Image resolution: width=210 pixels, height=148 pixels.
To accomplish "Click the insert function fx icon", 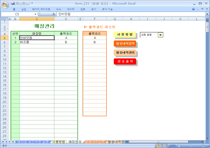I will 53,14.
